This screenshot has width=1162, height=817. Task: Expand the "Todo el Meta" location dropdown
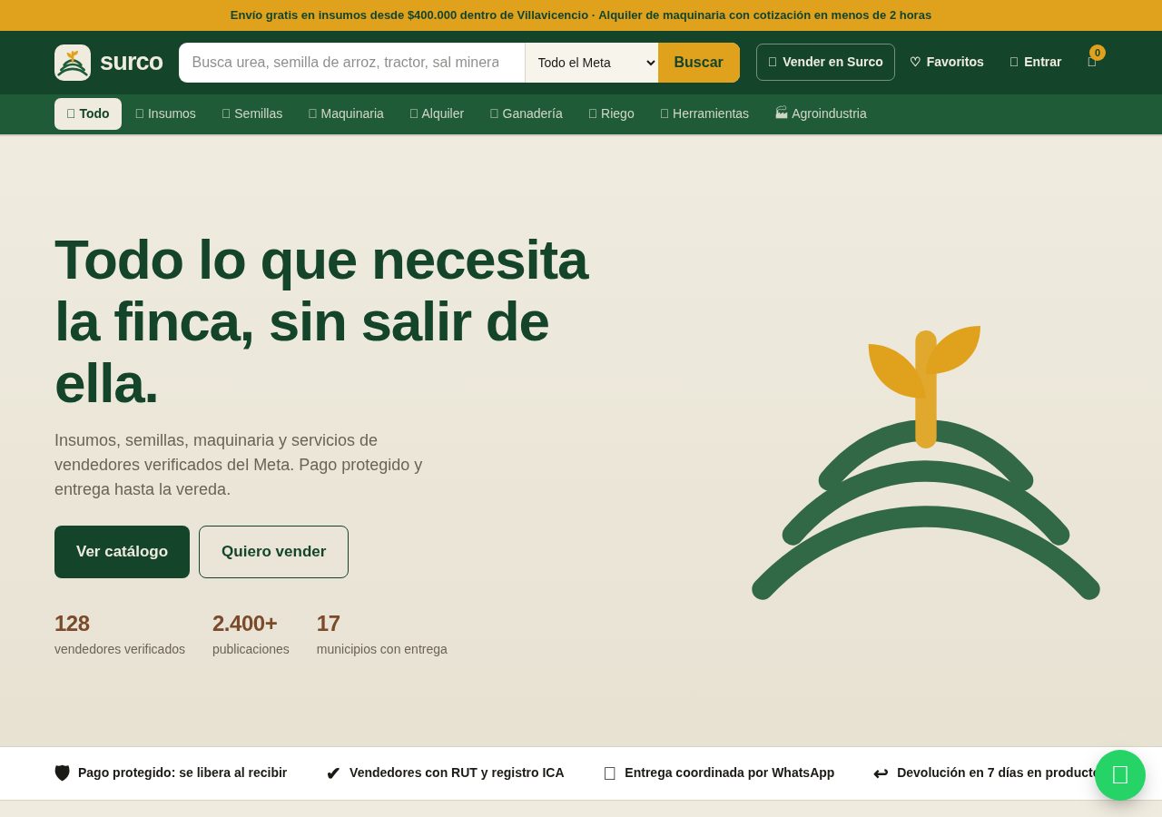592,63
